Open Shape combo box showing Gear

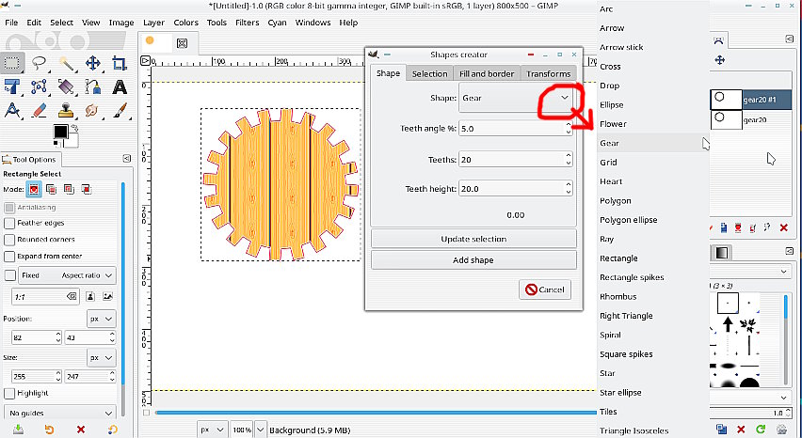516,98
